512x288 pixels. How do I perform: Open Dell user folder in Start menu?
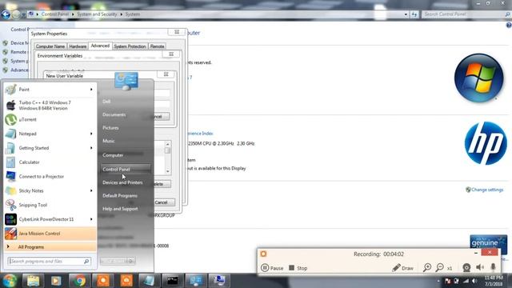pyautogui.click(x=106, y=102)
